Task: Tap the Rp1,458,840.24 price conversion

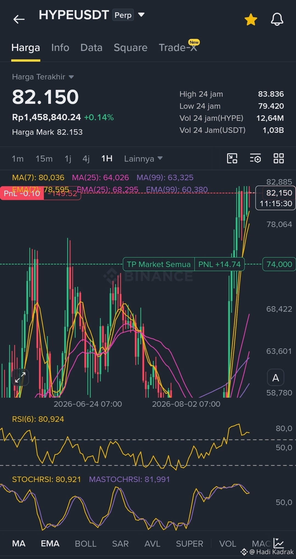Action: (x=47, y=117)
